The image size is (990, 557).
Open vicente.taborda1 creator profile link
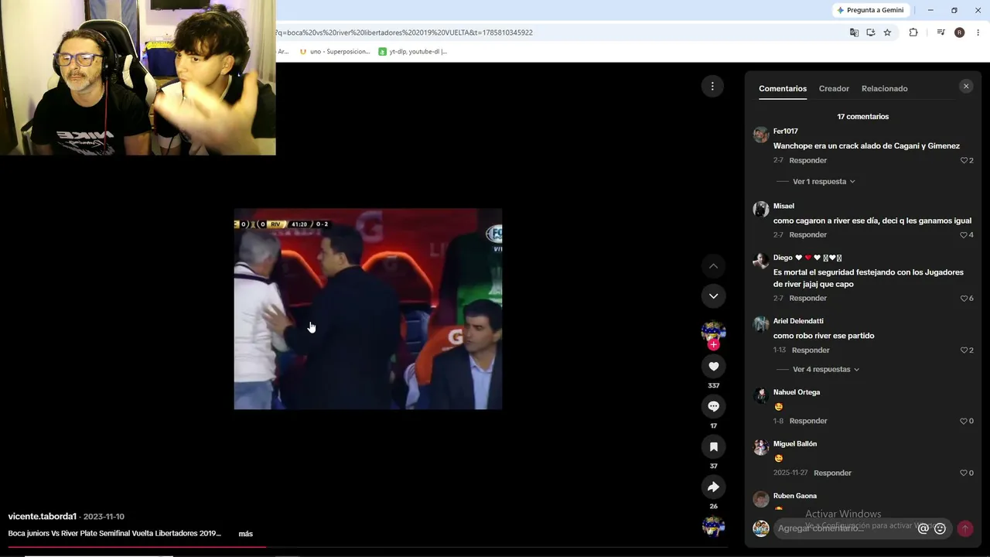[43, 516]
